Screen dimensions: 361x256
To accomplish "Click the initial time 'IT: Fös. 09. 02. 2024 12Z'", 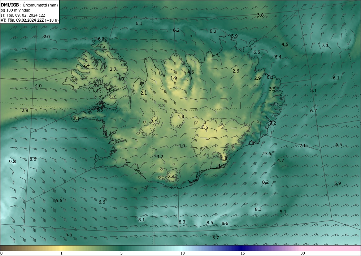I will (23, 15).
